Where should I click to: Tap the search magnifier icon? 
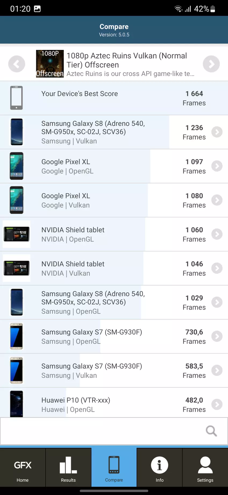(x=211, y=431)
